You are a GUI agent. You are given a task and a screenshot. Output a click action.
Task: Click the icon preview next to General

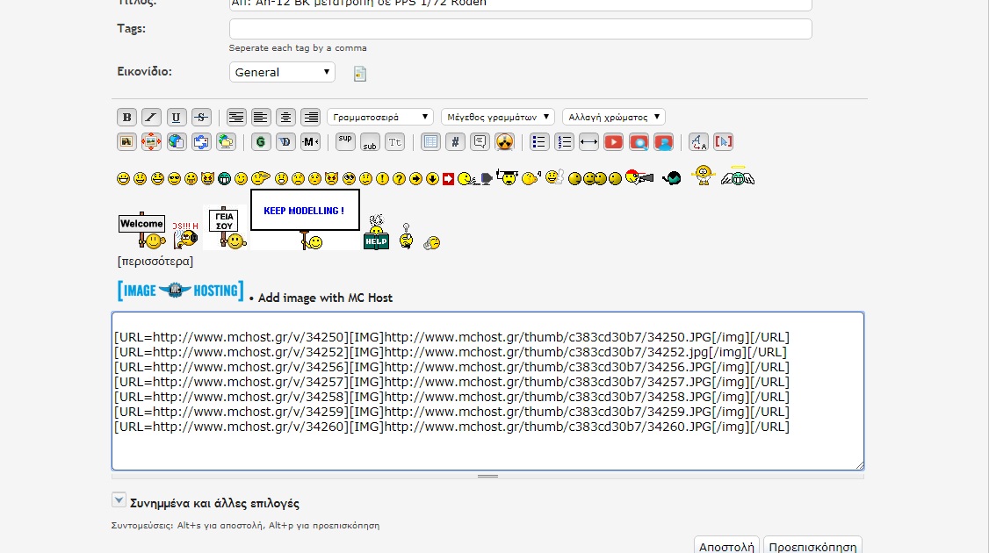click(359, 74)
